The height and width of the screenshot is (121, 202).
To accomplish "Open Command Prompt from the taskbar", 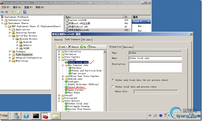I will point(36,115).
